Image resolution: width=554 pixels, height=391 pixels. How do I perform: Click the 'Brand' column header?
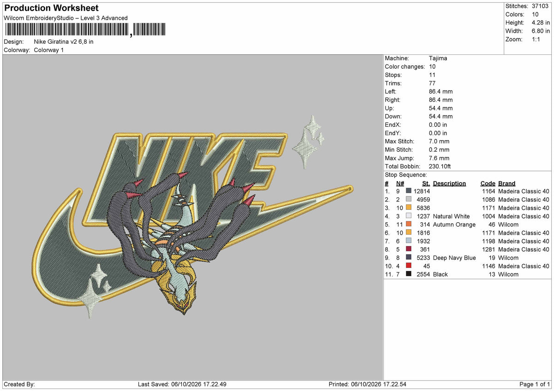(507, 183)
